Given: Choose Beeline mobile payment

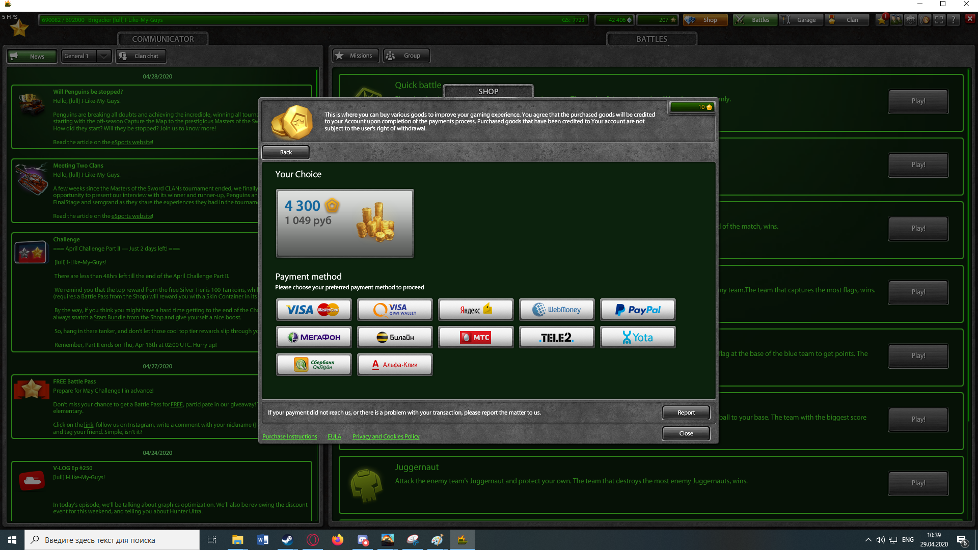Looking at the screenshot, I should 395,337.
